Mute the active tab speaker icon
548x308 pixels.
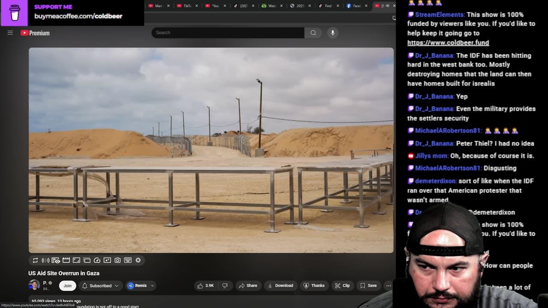coord(387,6)
